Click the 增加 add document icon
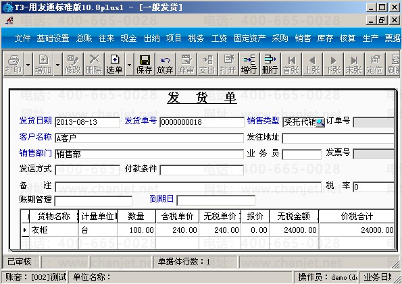The image size is (402, 284). coord(43,64)
